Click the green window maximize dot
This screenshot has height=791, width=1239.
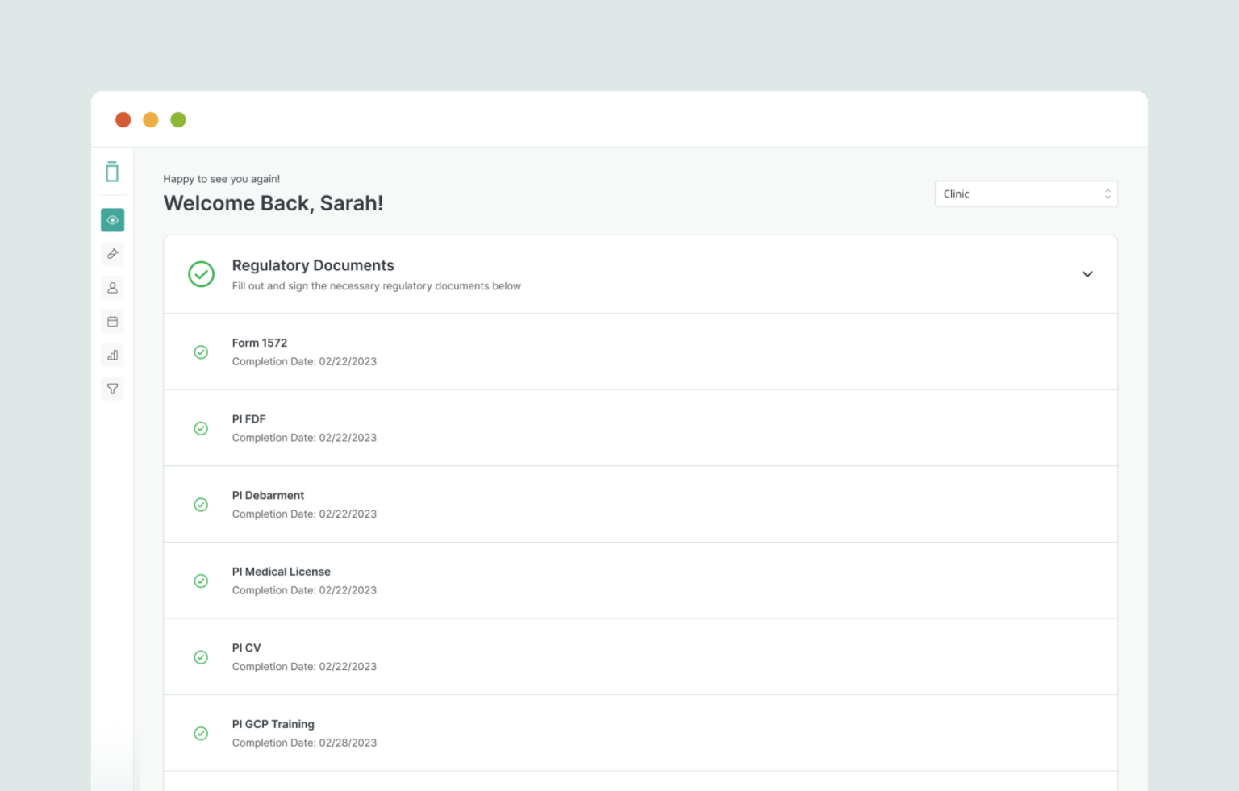click(x=178, y=120)
